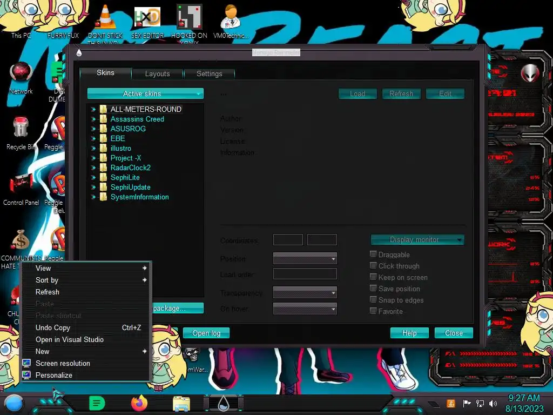553x415 pixels.
Task: Click the Edit button
Action: click(x=445, y=93)
